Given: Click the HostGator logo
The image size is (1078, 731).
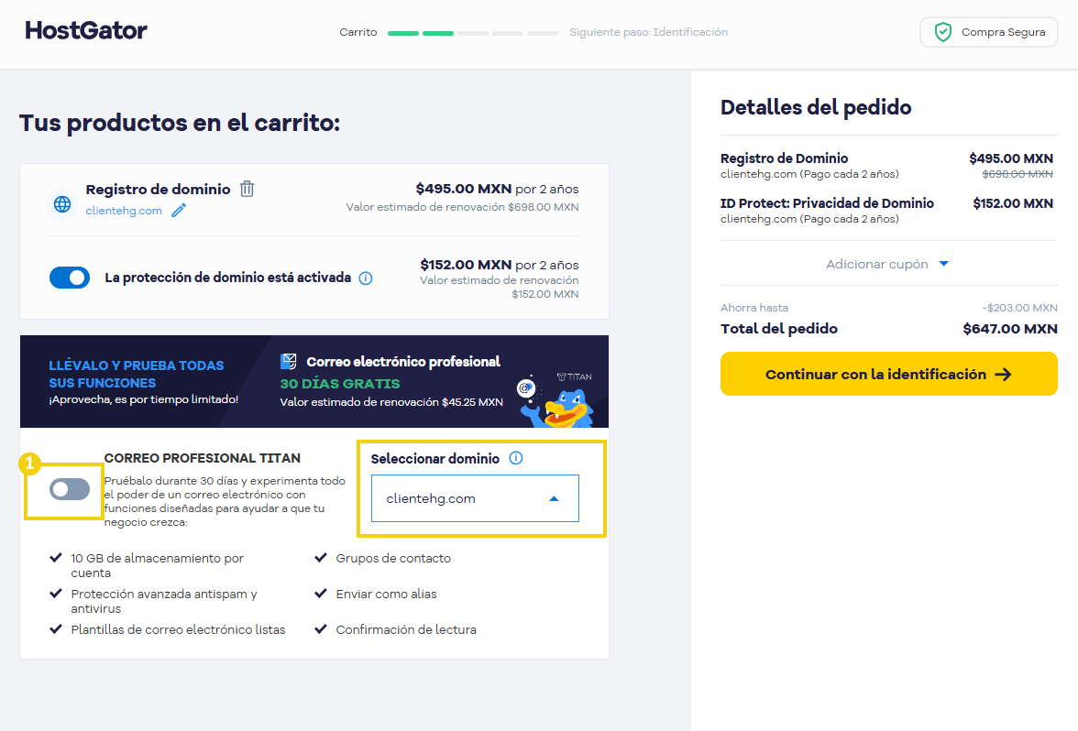Looking at the screenshot, I should [x=86, y=30].
